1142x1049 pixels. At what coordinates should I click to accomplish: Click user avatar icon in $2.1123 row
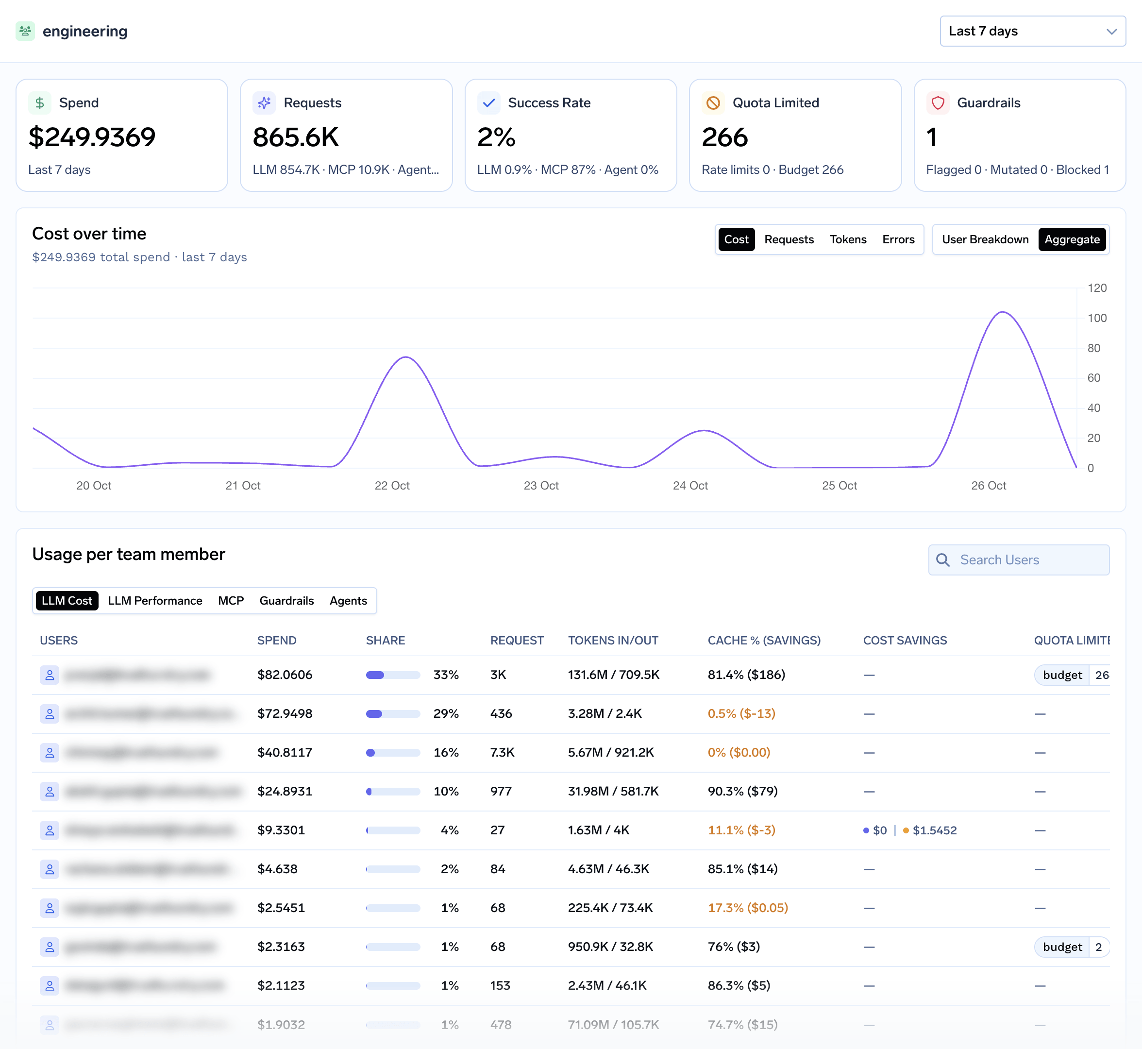(50, 985)
